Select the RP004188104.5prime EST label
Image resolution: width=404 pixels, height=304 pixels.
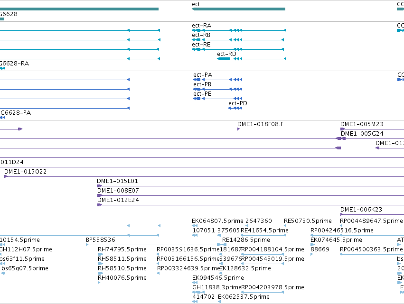tap(272, 249)
